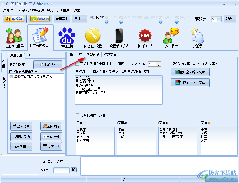The width and height of the screenshot is (239, 183).
Task: Increase 间隔次数 spinner value
Action: (x=219, y=18)
